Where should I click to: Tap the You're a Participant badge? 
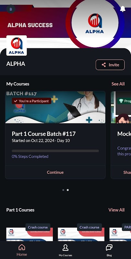31,101
